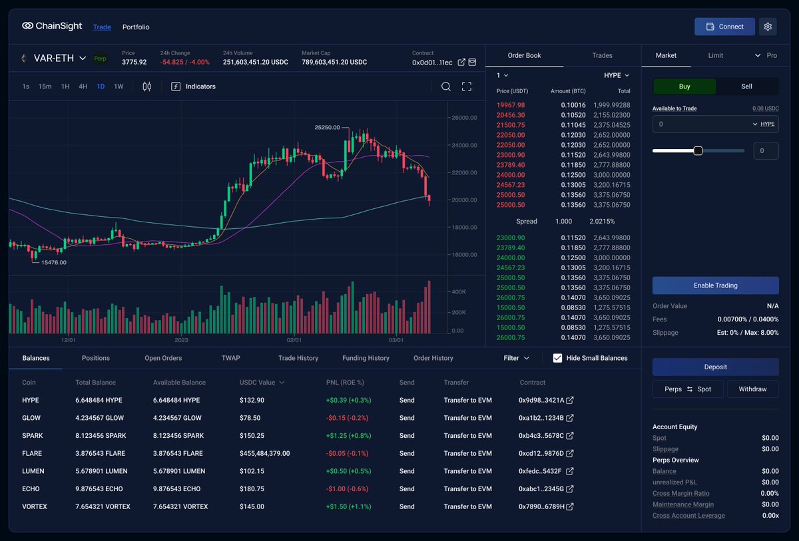Image resolution: width=799 pixels, height=541 pixels.
Task: Open order book grouping dropdown 1
Action: click(502, 76)
